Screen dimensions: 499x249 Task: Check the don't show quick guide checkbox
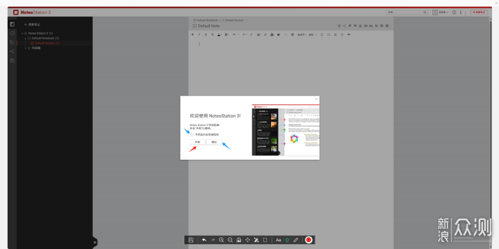(192, 135)
